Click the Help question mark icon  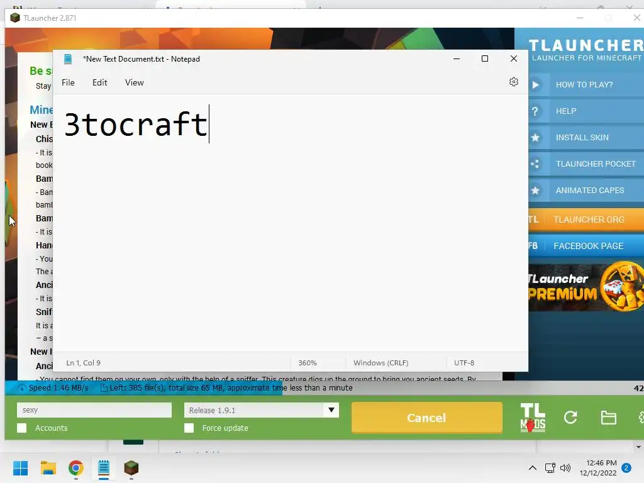coord(535,111)
